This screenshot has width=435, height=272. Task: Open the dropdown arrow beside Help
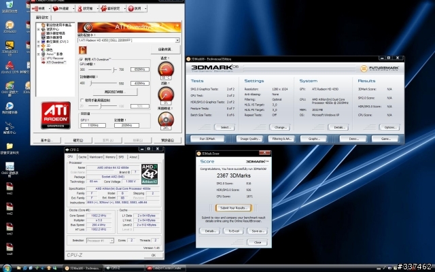[x=145, y=9]
